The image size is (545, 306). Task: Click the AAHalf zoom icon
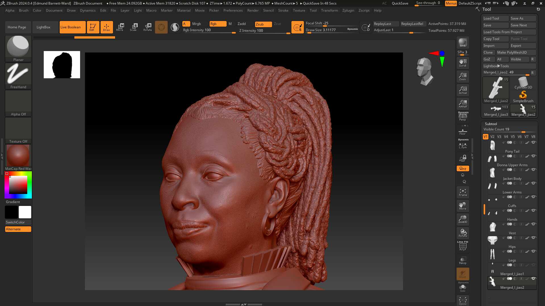pos(463,104)
